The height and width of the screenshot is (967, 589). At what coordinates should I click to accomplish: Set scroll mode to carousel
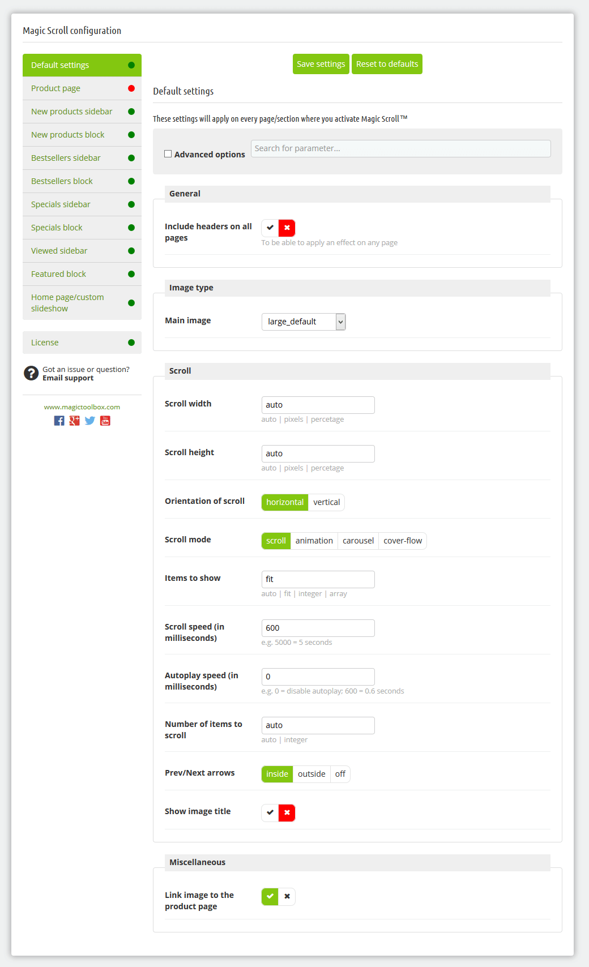(358, 541)
